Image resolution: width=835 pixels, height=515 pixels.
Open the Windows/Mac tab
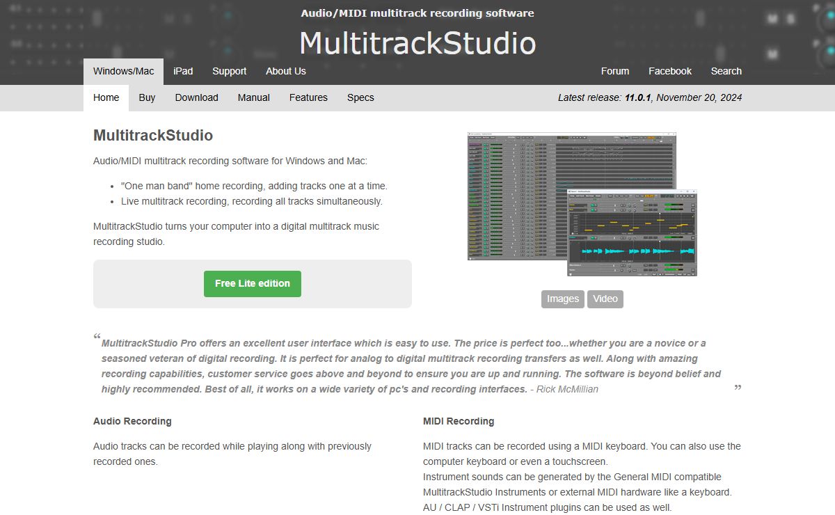click(123, 71)
